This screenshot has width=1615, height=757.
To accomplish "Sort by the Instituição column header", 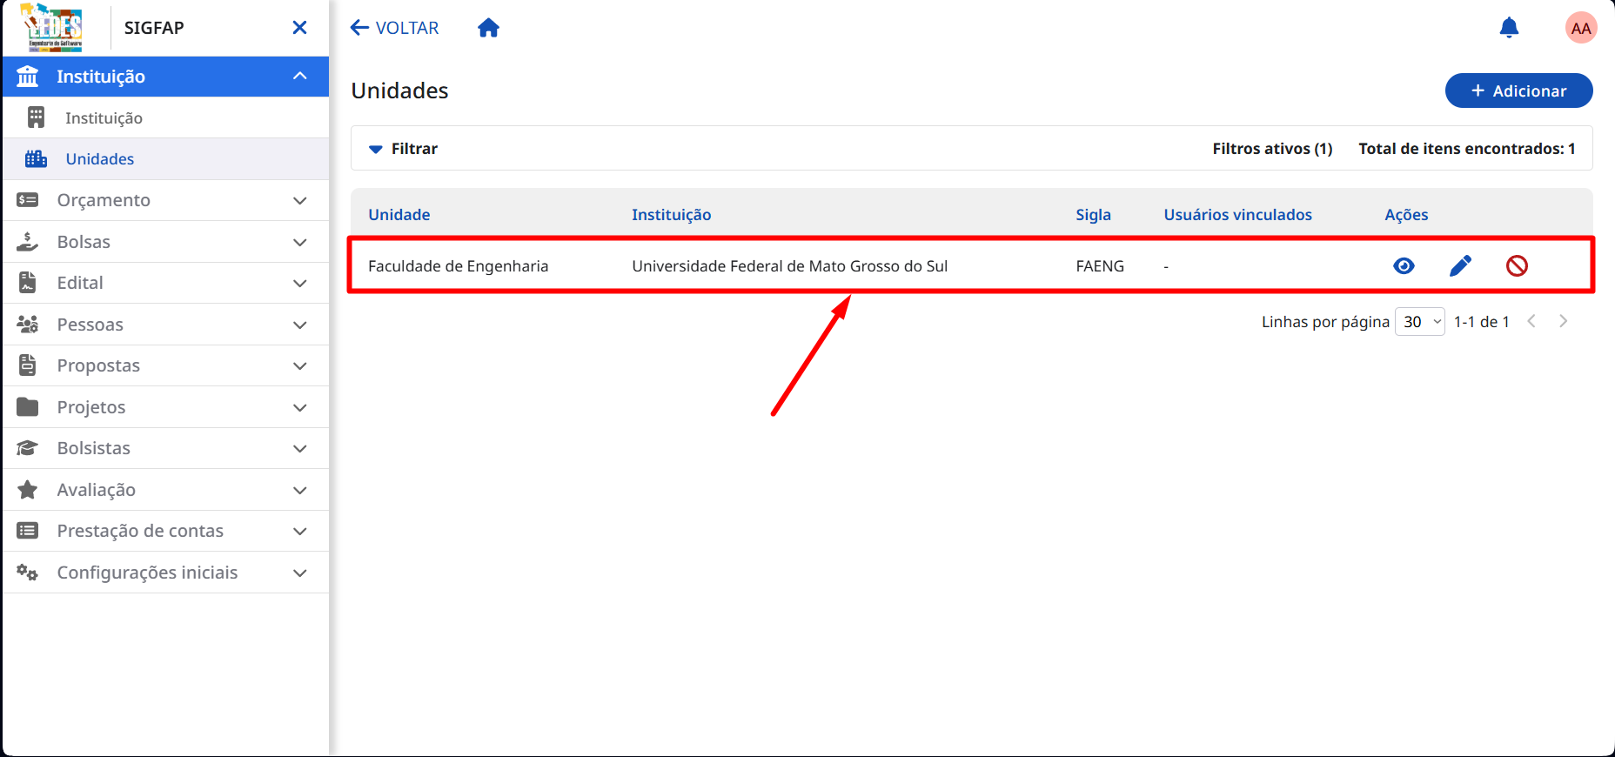I will (672, 215).
